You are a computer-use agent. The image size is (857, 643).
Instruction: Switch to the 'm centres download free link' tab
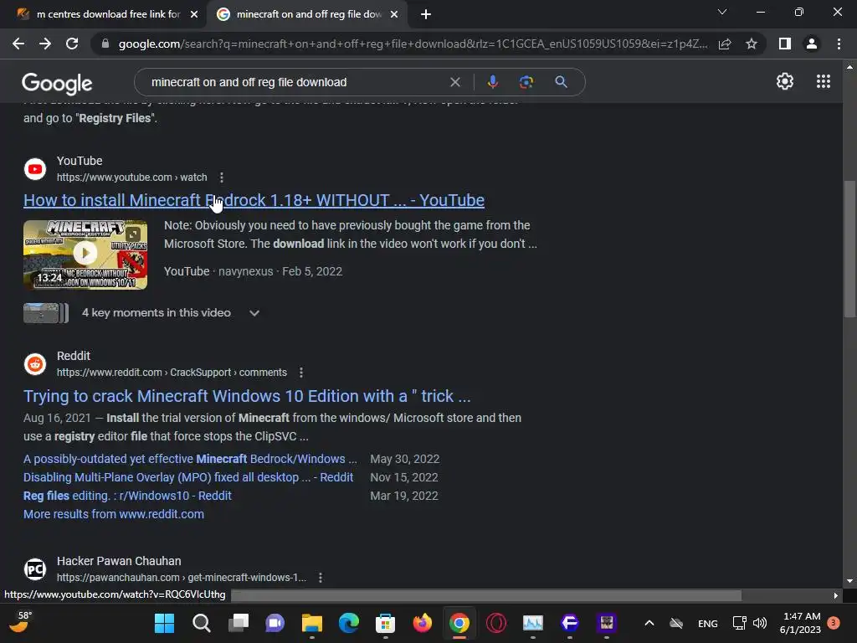click(101, 14)
